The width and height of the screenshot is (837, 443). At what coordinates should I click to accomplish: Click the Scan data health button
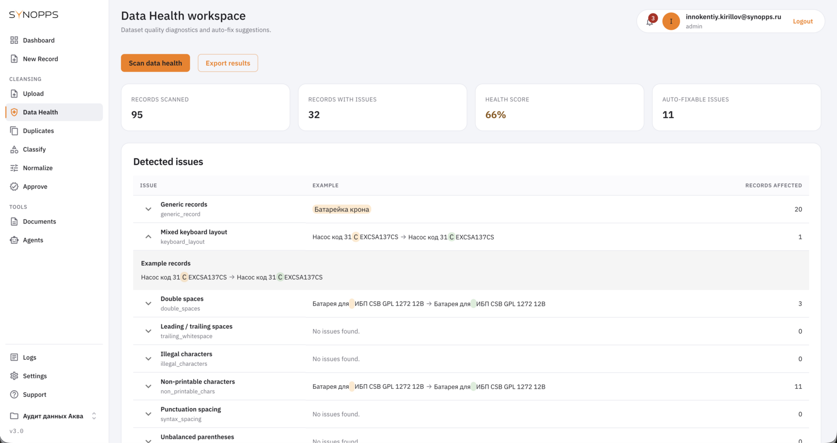coord(155,63)
